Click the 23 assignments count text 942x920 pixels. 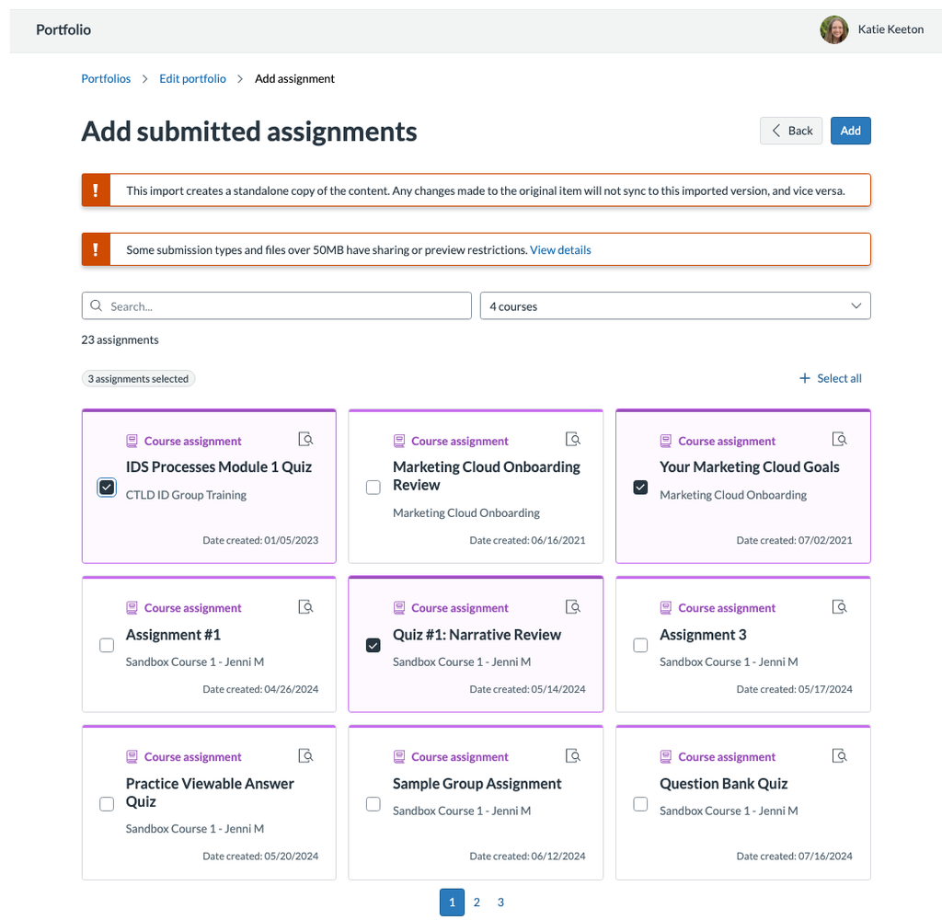[x=121, y=340]
